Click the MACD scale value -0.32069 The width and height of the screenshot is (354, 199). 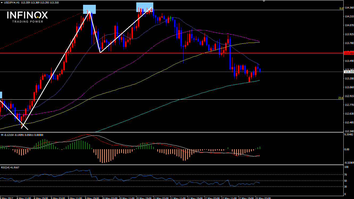pyautogui.click(x=349, y=163)
